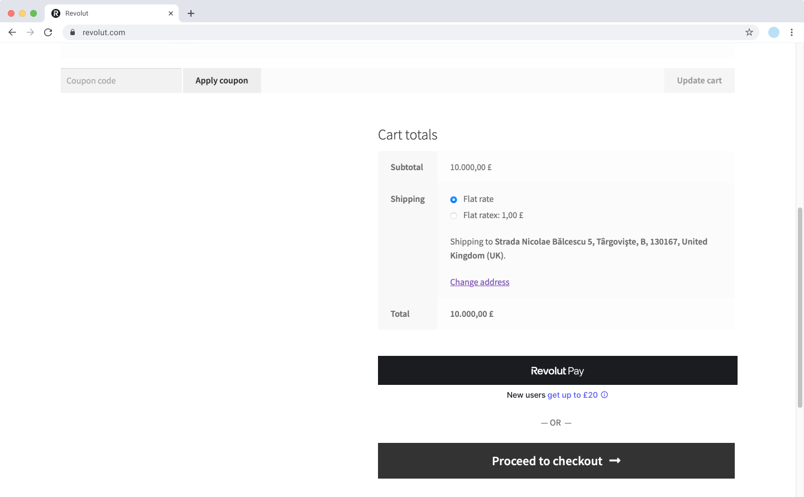
Task: Click the bold Total amount 10.000,00 £
Action: 472,314
